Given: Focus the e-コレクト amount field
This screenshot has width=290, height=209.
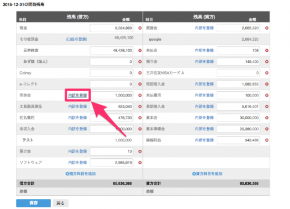Looking at the screenshot, I should (112, 84).
